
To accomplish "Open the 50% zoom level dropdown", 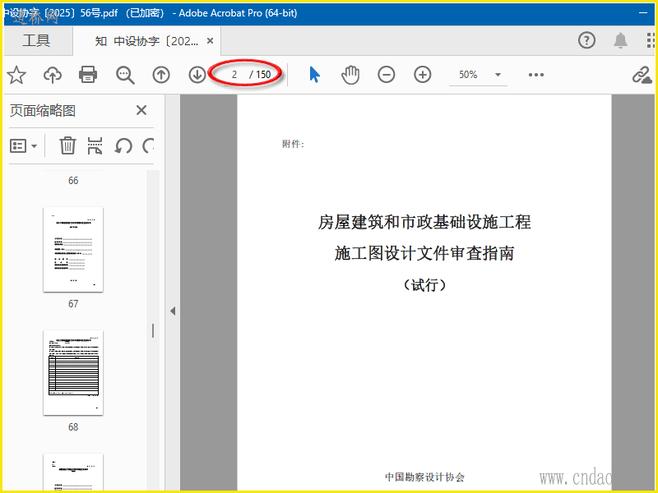I will click(498, 75).
